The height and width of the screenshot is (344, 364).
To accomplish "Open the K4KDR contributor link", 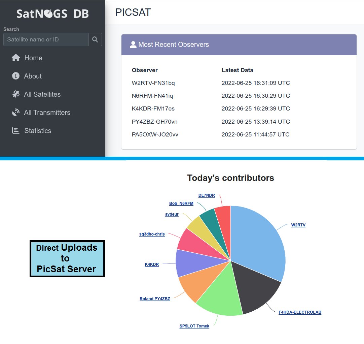I will (x=152, y=264).
